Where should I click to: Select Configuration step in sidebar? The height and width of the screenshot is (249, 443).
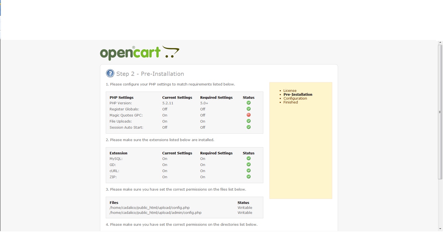tap(295, 98)
